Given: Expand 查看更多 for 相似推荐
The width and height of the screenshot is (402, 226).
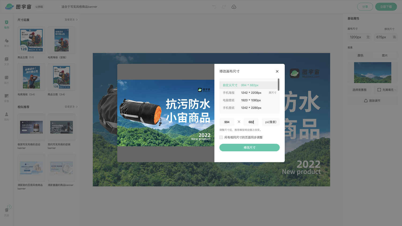Looking at the screenshot, I should [x=71, y=107].
